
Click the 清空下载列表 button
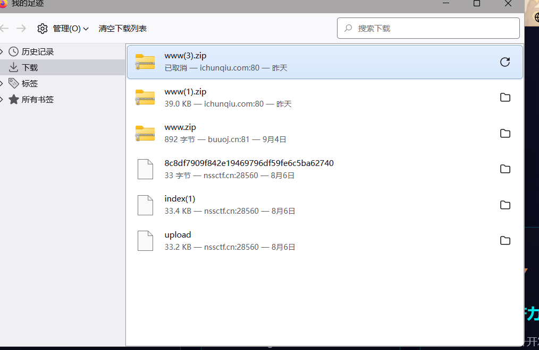(x=123, y=29)
